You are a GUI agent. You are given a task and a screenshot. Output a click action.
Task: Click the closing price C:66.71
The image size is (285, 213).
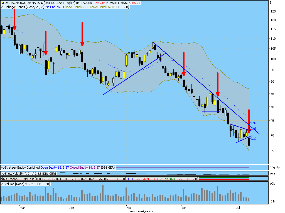[x=135, y=3]
